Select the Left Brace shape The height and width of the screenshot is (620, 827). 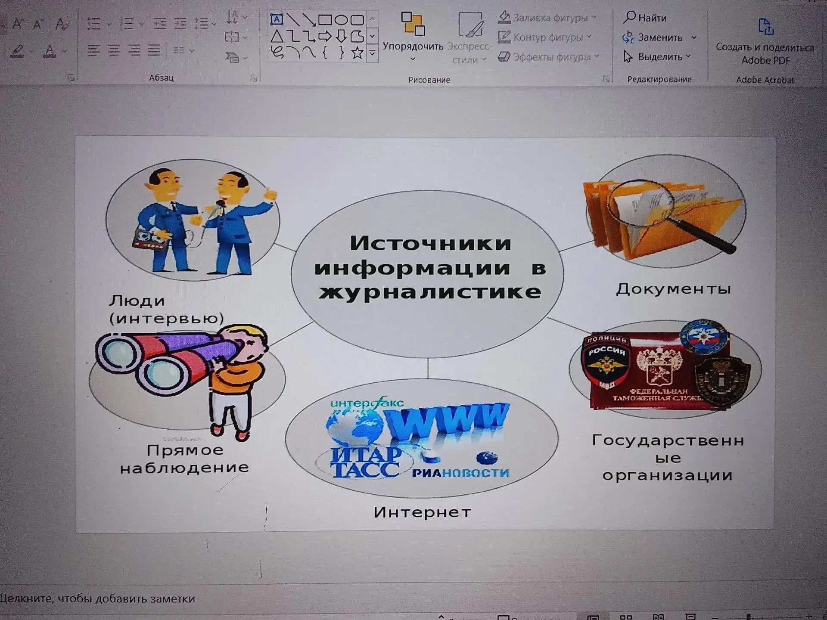pyautogui.click(x=325, y=53)
